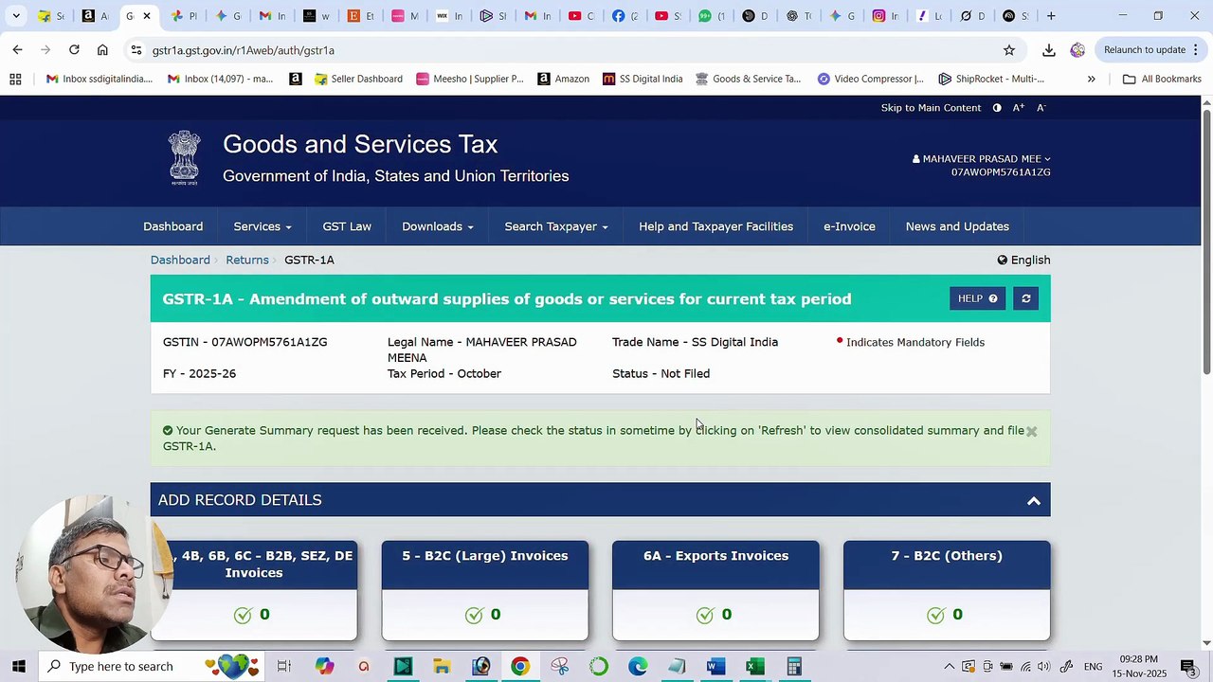
Task: Show hidden system tray icons
Action: click(950, 666)
